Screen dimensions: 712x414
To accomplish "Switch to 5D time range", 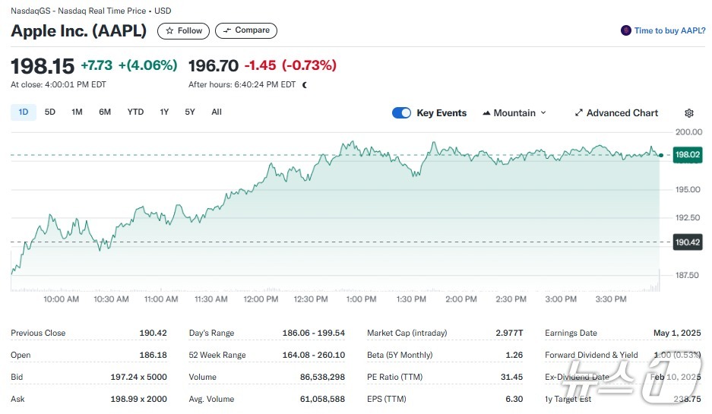I will point(50,112).
